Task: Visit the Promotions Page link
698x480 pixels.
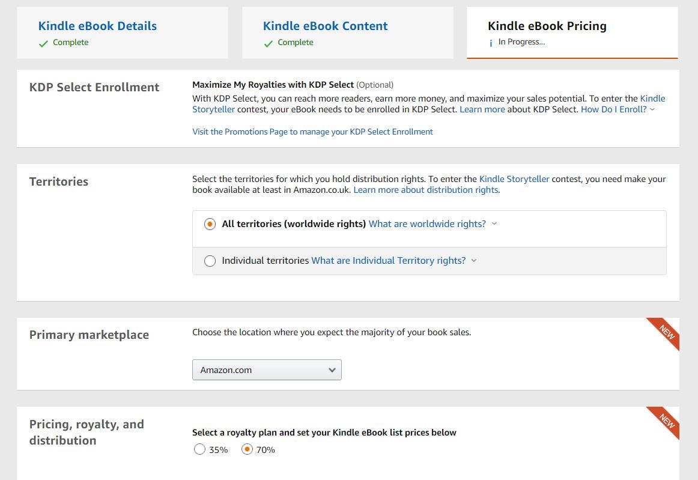Action: [312, 132]
